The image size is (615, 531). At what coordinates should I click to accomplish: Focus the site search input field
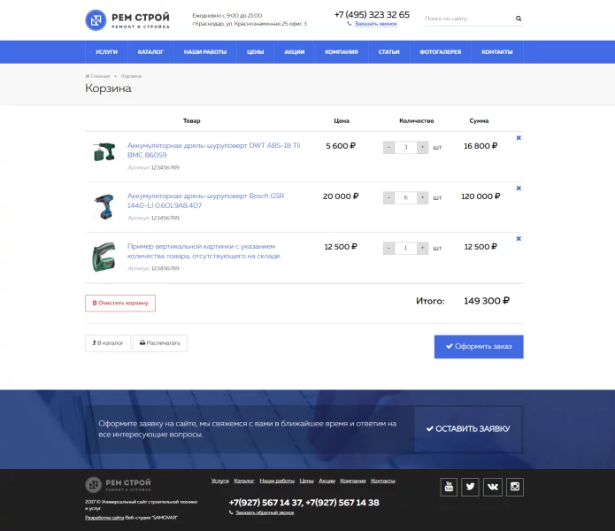(467, 19)
